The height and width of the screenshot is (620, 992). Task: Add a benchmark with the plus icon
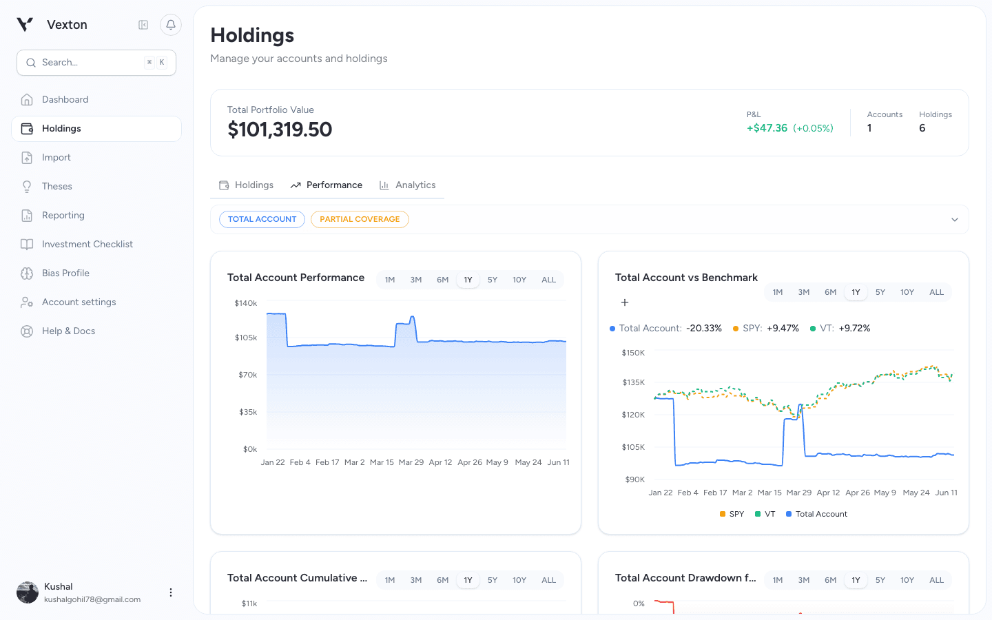(625, 302)
